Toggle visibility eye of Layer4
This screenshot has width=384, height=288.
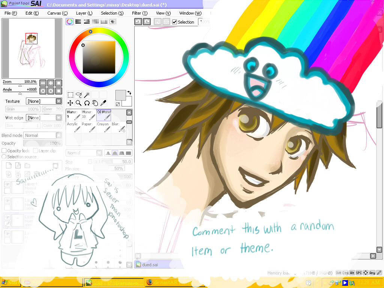(7, 184)
